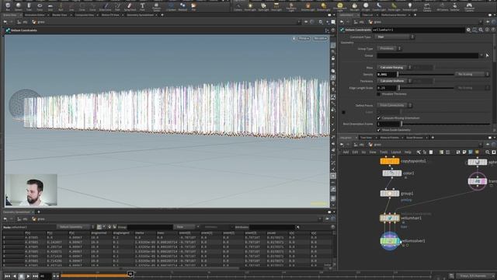The height and width of the screenshot is (280, 497).
Task: Open Thickness dropdown Calculate Uniform
Action: (x=394, y=81)
